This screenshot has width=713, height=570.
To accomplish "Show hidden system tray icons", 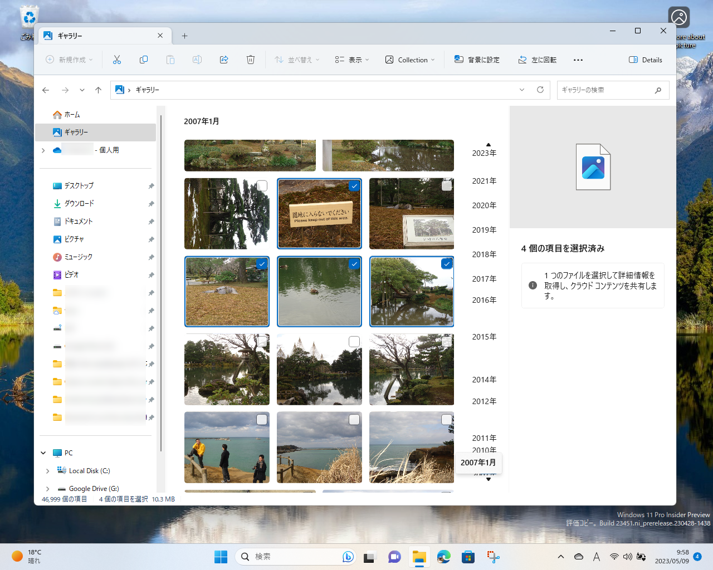I will (561, 557).
